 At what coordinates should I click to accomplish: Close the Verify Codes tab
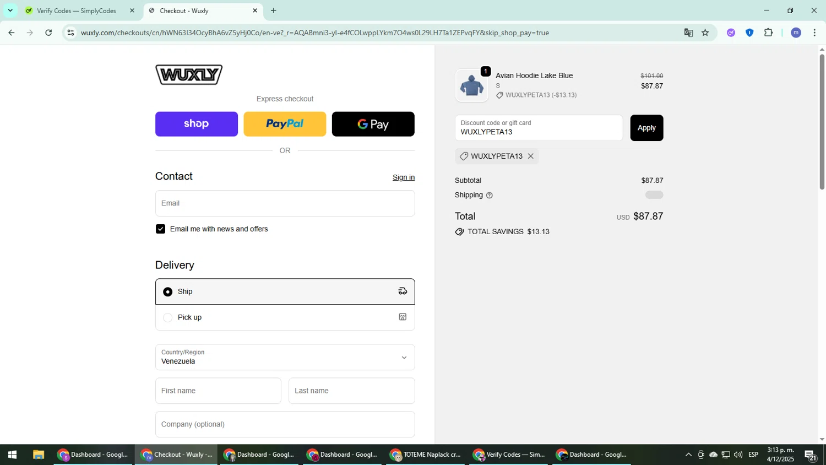click(132, 10)
